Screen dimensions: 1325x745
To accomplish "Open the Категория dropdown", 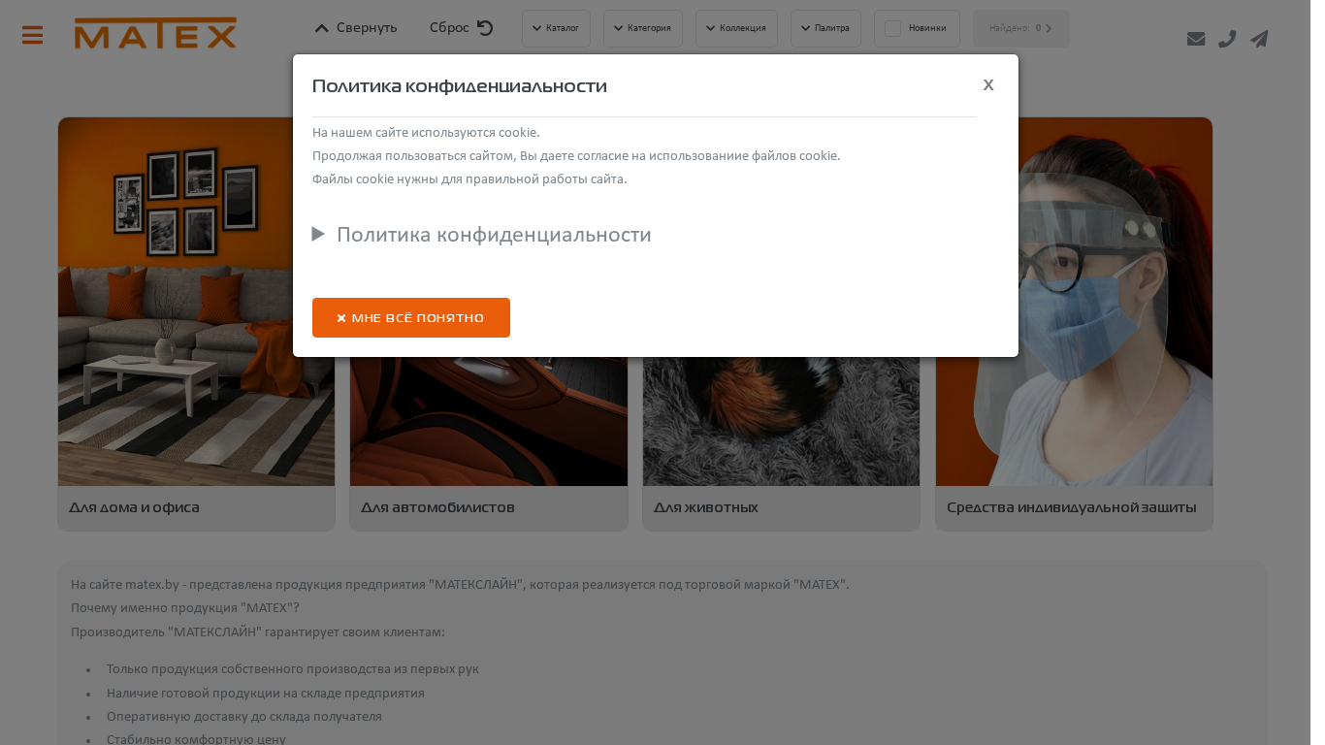I will pos(643,28).
